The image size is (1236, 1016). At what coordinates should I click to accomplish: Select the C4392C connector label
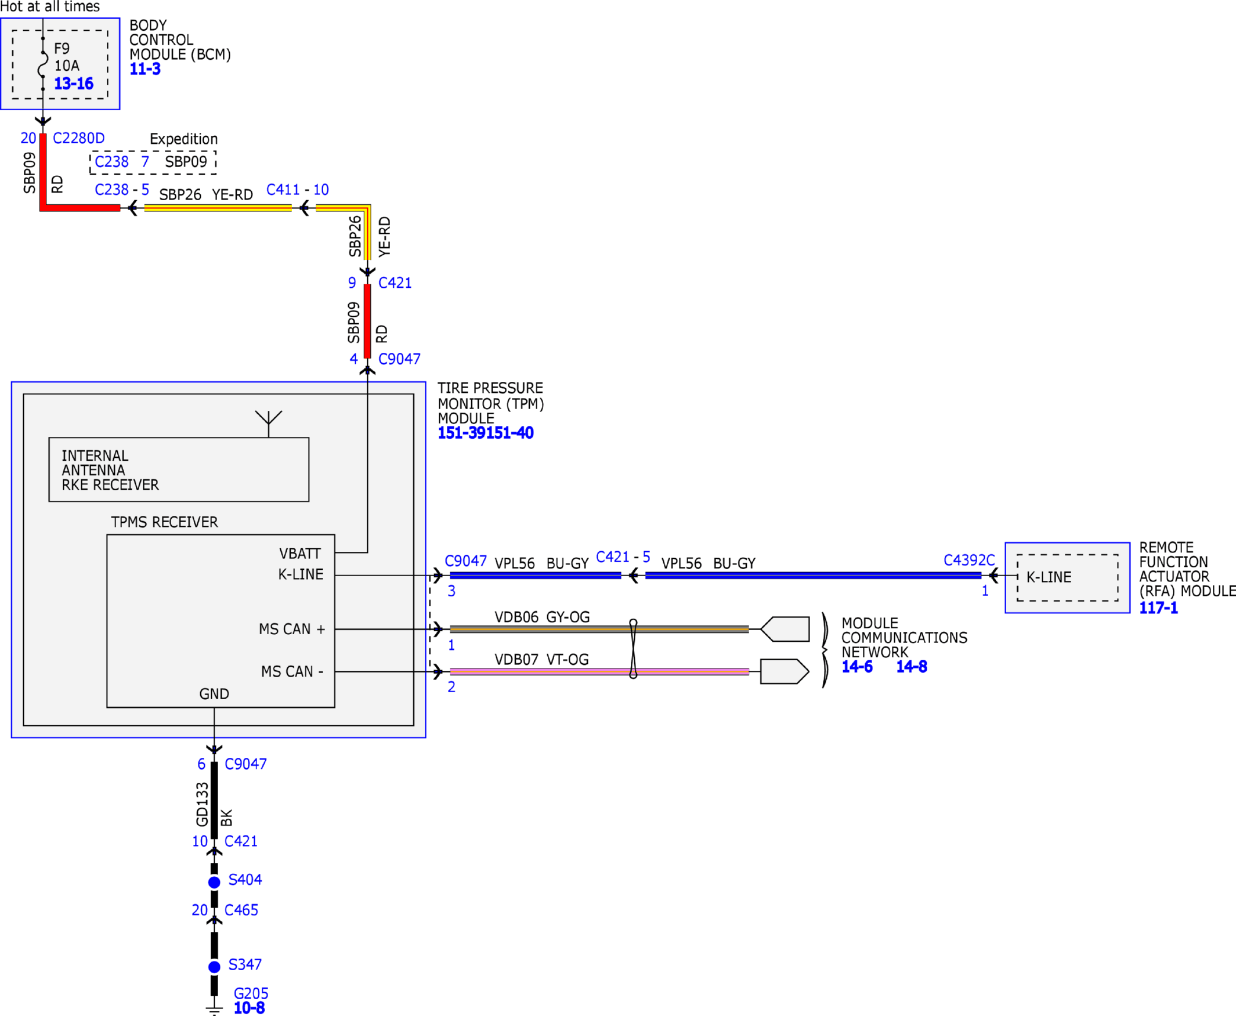tap(969, 560)
